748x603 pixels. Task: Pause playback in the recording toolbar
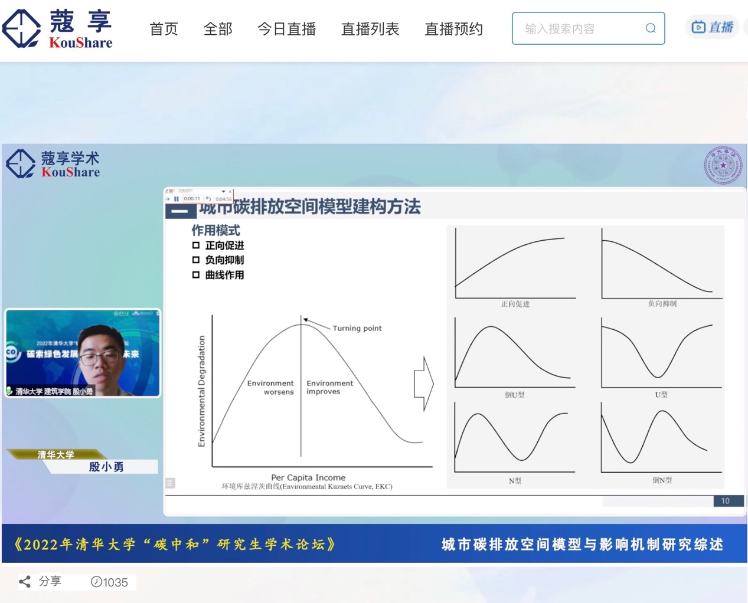click(176, 199)
